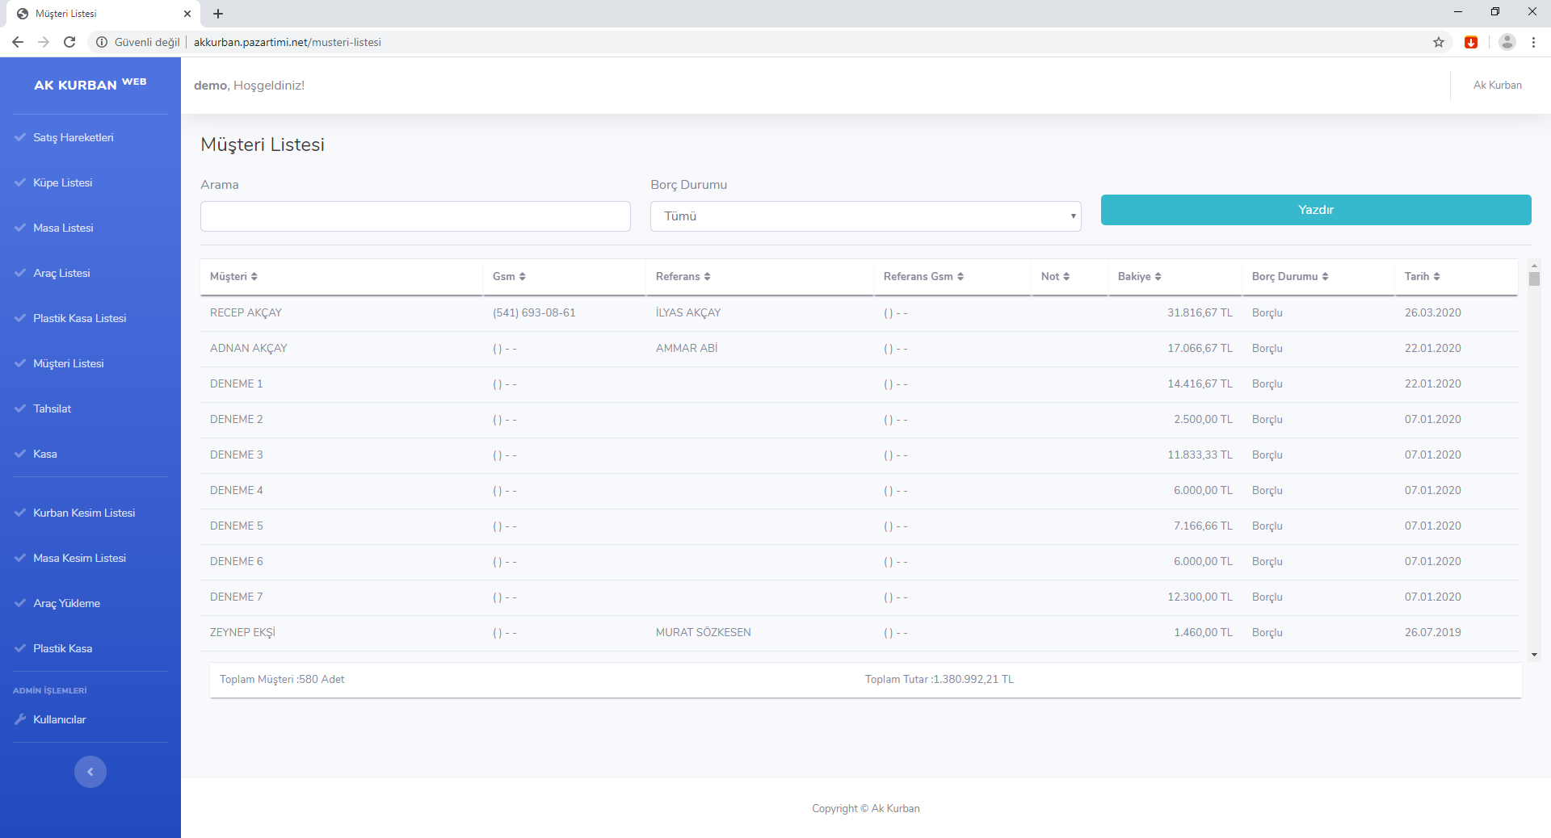Click the Ak Kurban user link

point(1497,85)
